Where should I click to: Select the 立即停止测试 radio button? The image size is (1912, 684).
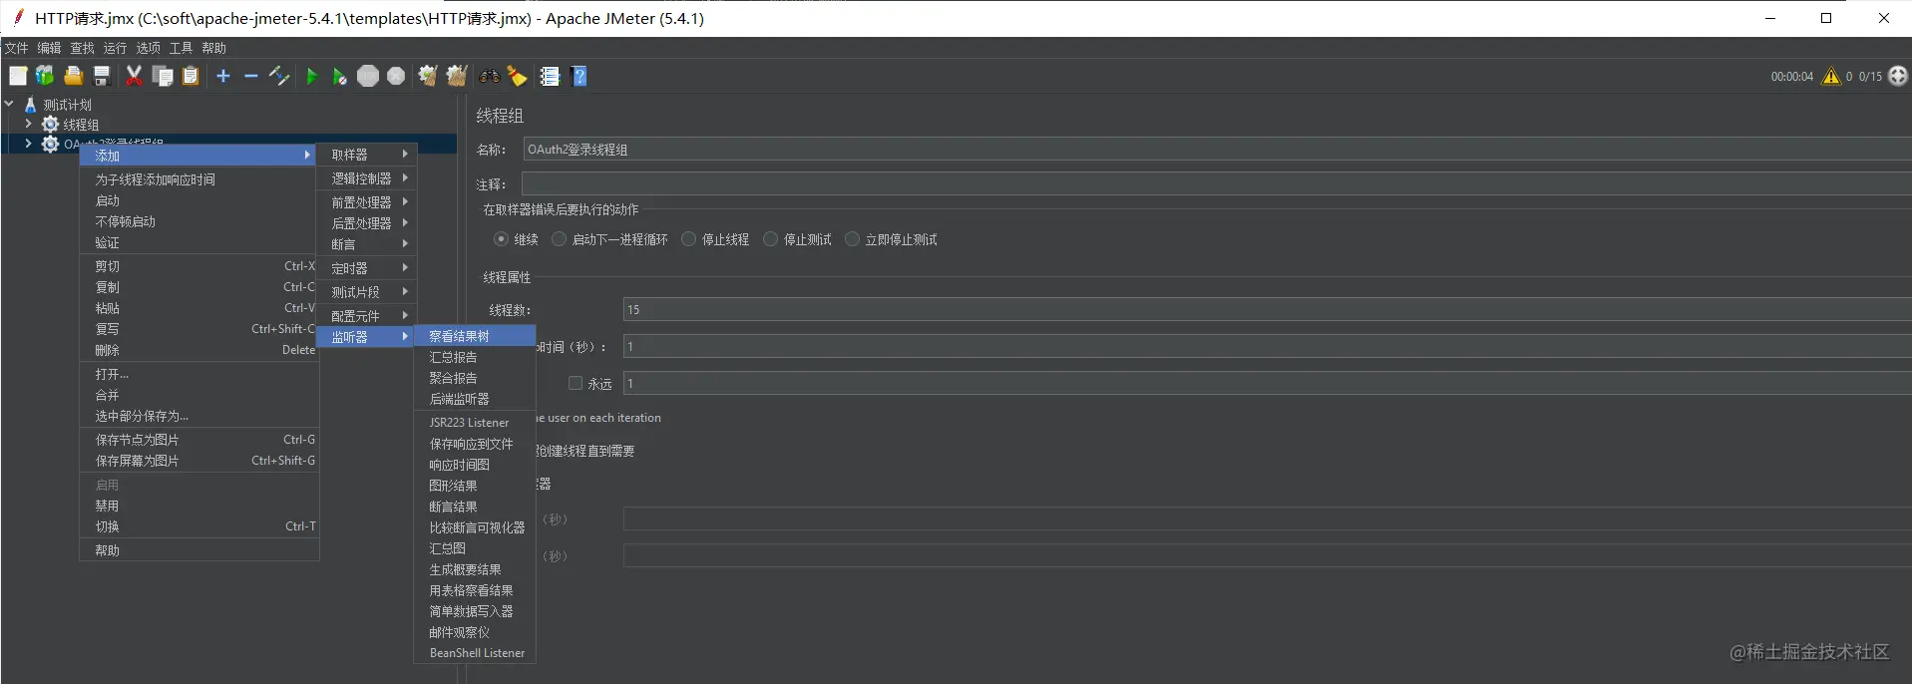852,239
